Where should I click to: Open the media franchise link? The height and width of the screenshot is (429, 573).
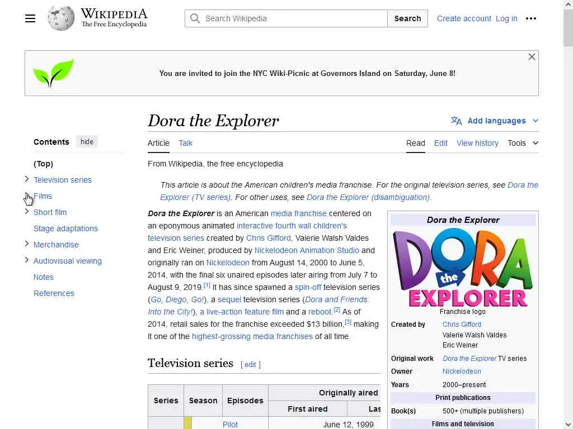(299, 213)
